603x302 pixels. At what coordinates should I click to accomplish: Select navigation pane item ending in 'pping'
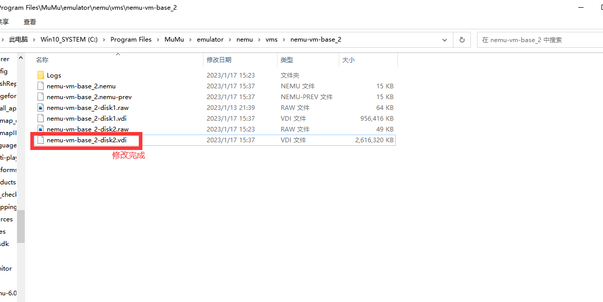(8, 206)
